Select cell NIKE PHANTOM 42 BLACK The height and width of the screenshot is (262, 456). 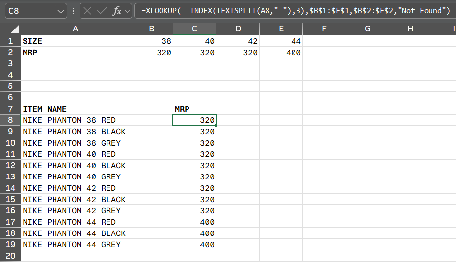pyautogui.click(x=75, y=200)
